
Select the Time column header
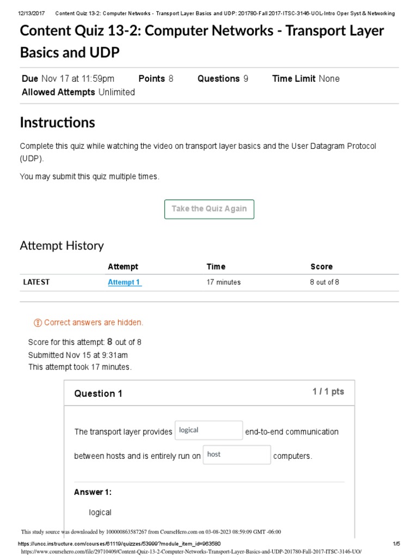pos(216,266)
